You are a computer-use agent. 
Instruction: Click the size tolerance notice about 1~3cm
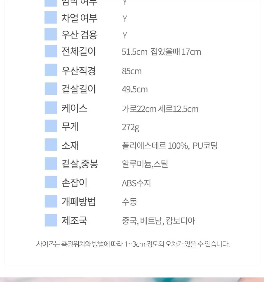[x=133, y=244]
